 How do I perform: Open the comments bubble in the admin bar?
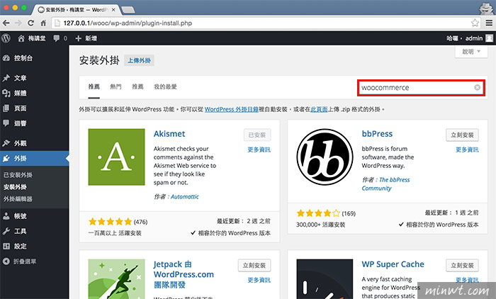[56, 38]
